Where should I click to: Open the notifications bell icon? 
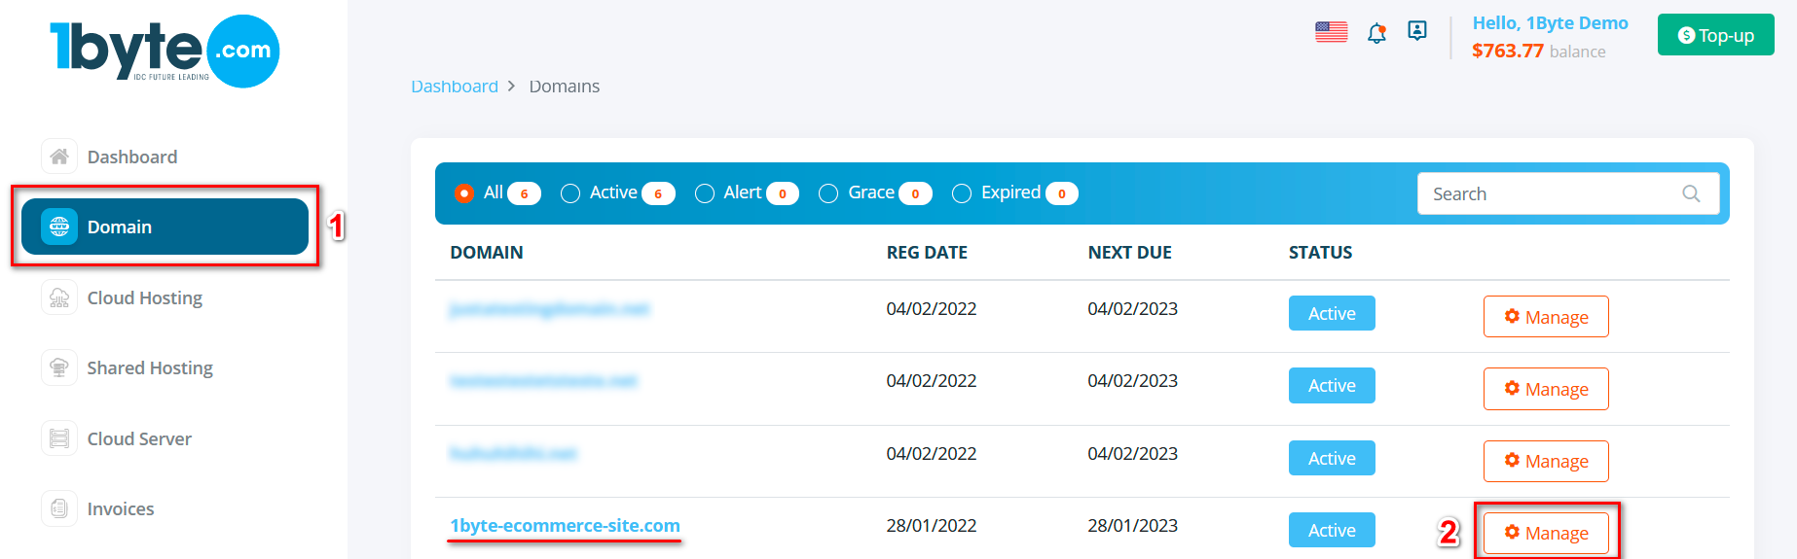[1376, 33]
